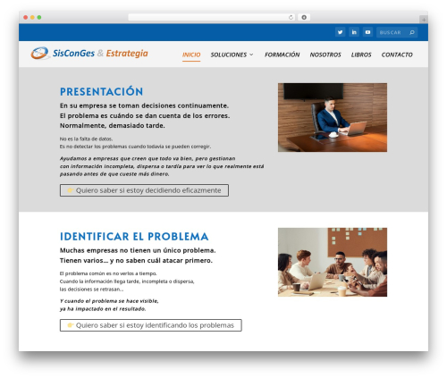
Task: Go to the INICIO menu item
Action: 191,55
